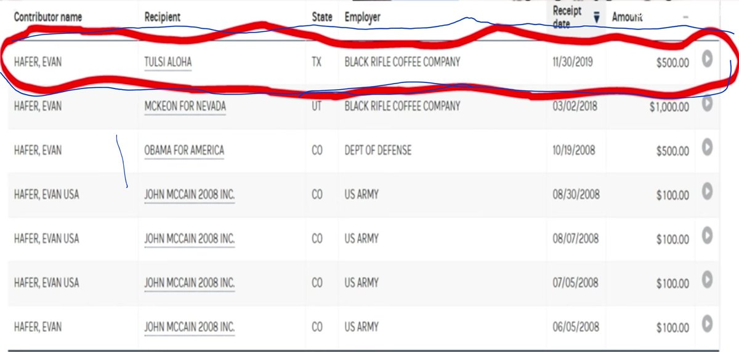Click the $100.00 amount dated 08/07/2008
Viewport: 739px width, 352px height.
pyautogui.click(x=672, y=240)
